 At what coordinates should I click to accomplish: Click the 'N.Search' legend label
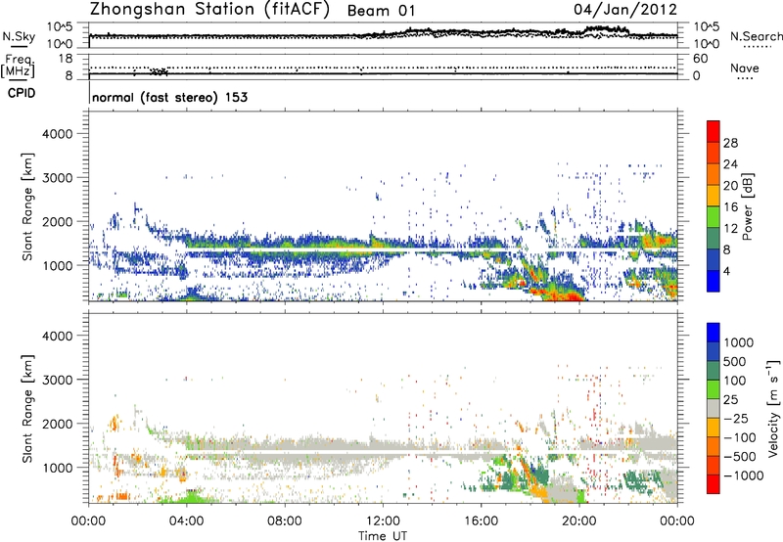click(x=756, y=36)
